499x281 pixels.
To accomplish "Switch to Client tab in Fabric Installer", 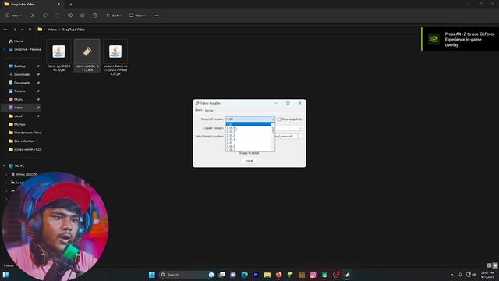I will (198, 110).
